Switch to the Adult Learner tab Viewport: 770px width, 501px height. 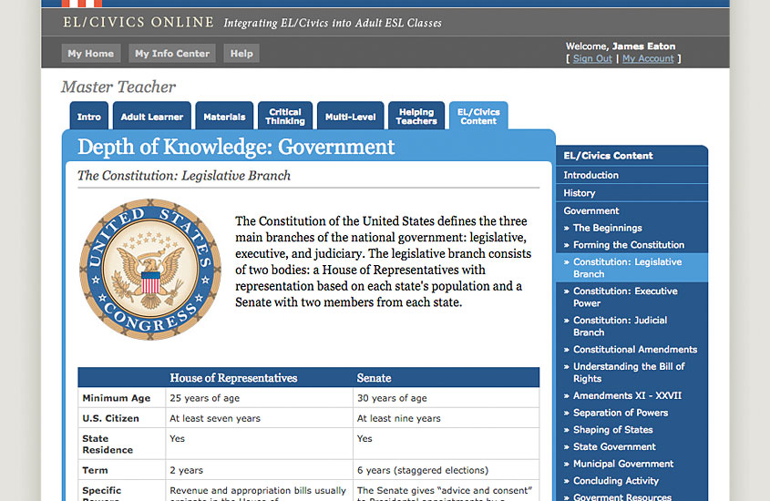[x=153, y=117]
